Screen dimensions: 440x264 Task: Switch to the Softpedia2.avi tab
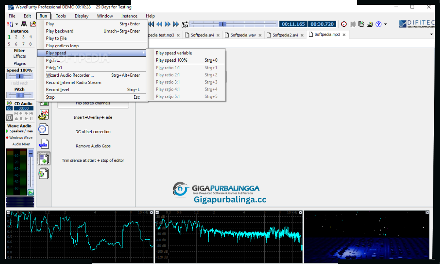click(285, 35)
